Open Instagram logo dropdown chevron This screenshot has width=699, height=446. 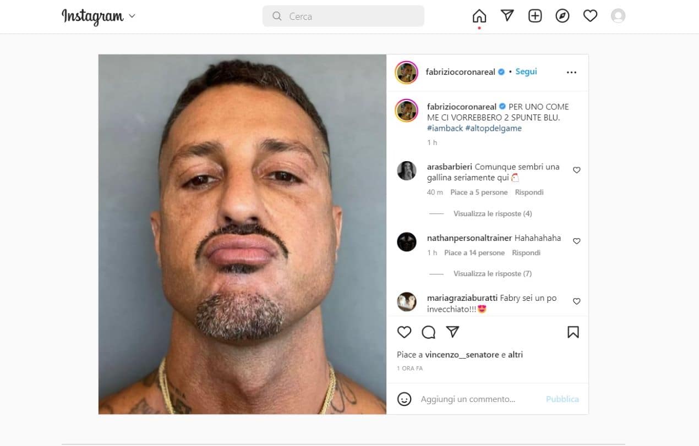(132, 16)
